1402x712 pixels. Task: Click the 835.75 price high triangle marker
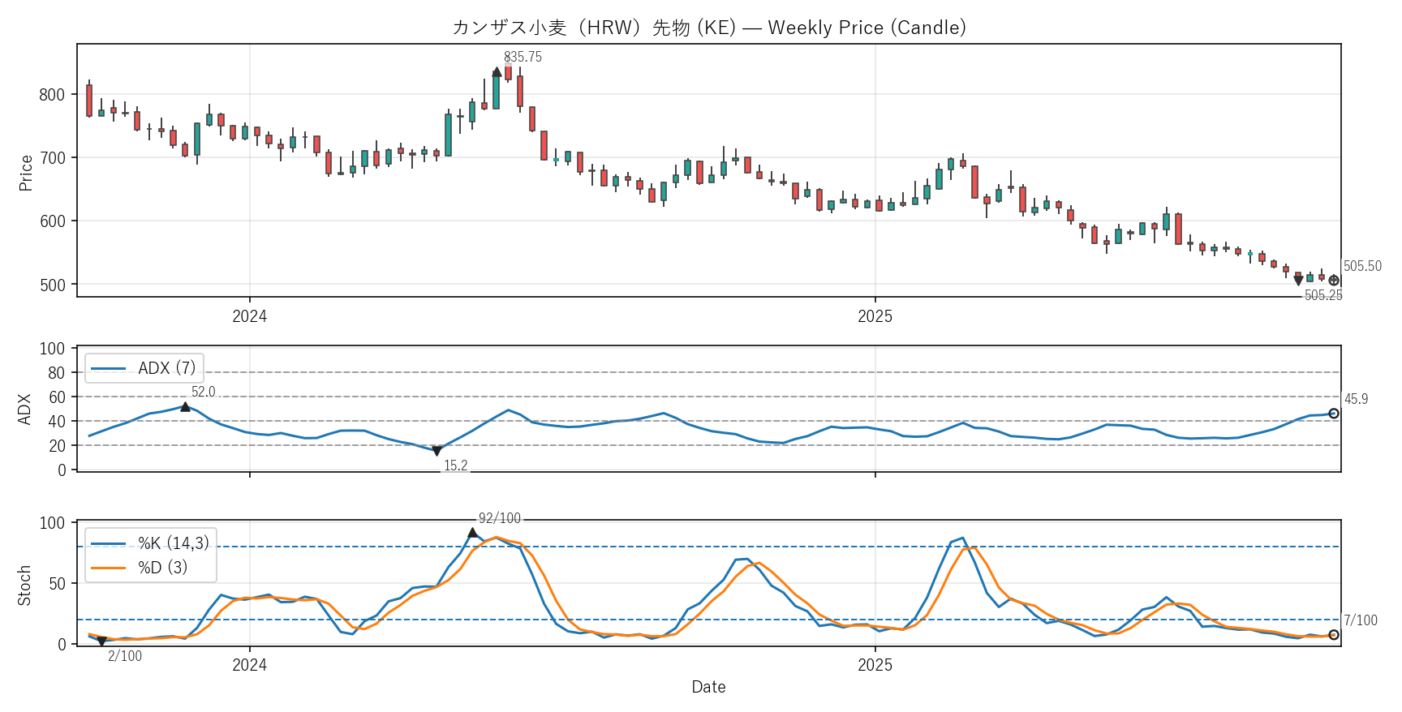[x=497, y=72]
